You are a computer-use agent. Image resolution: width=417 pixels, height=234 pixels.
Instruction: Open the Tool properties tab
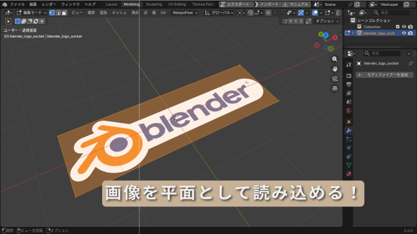coord(349,64)
